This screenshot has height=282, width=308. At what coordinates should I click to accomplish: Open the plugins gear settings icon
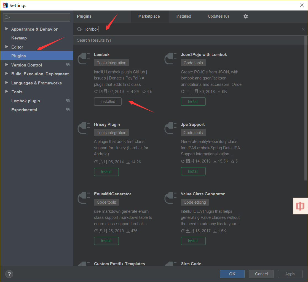(245, 16)
